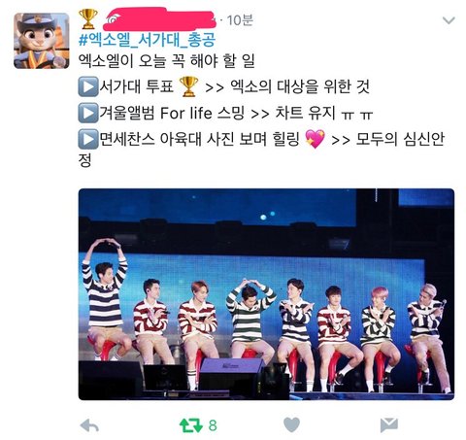This screenshot has width=466, height=440.
Task: Click the sparkling pink heart emoji
Action: point(315,139)
